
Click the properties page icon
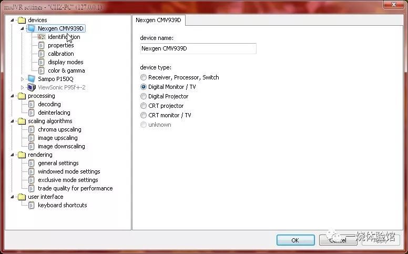42,45
